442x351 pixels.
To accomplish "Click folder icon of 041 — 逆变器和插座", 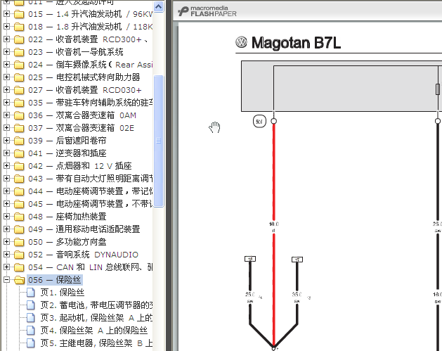I will 19,153.
